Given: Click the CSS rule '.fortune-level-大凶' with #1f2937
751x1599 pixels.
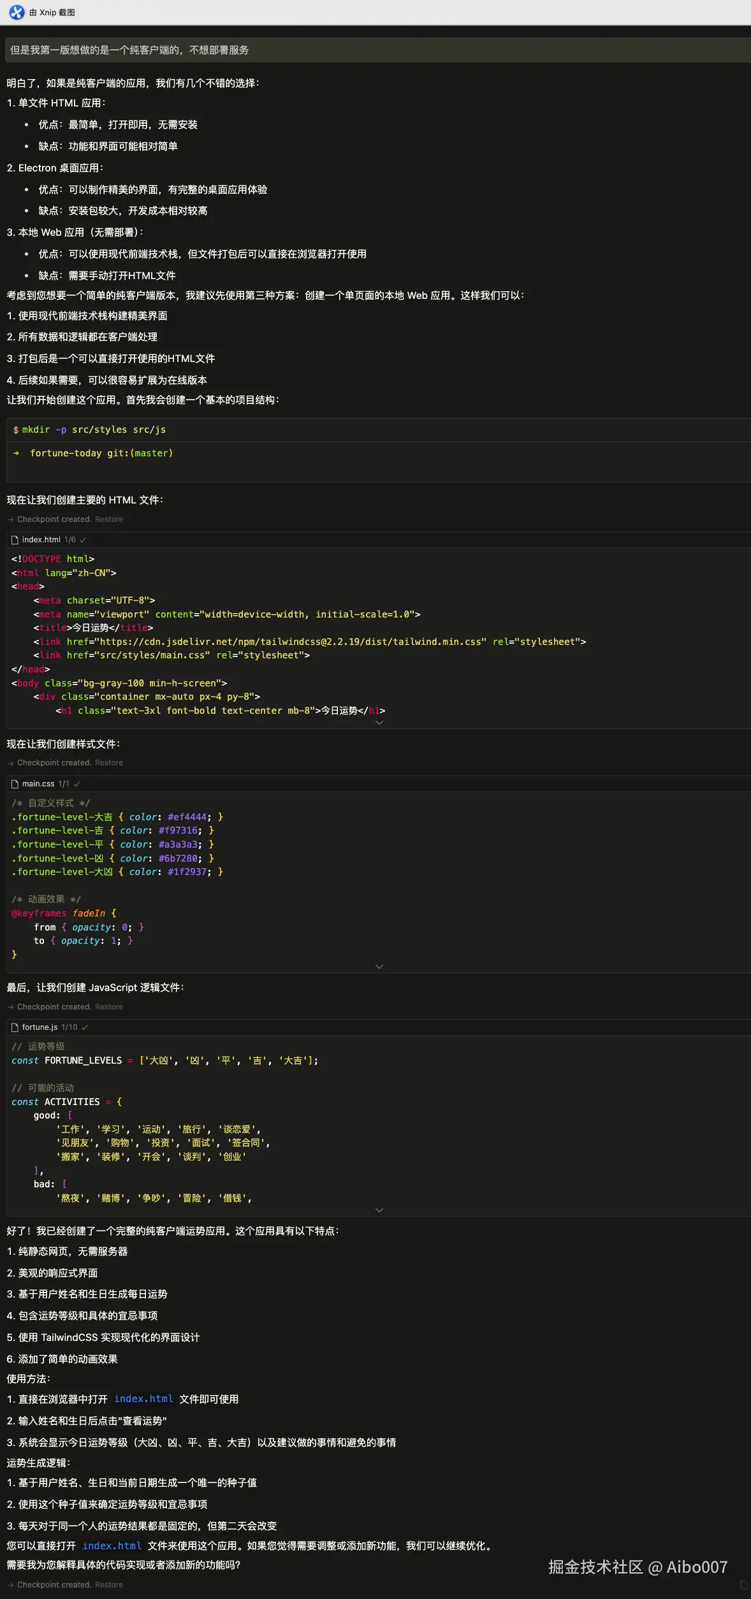Looking at the screenshot, I should tap(117, 872).
